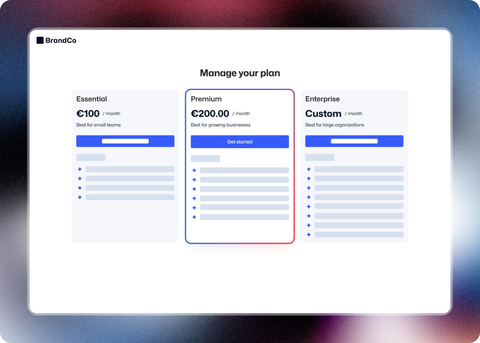Select the Essential plan card title
The image size is (480, 343).
91,99
